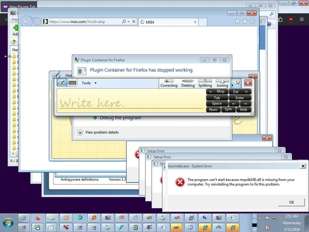309x232 pixels.
Task: Stop loading the MSN page
Action: click(134, 21)
